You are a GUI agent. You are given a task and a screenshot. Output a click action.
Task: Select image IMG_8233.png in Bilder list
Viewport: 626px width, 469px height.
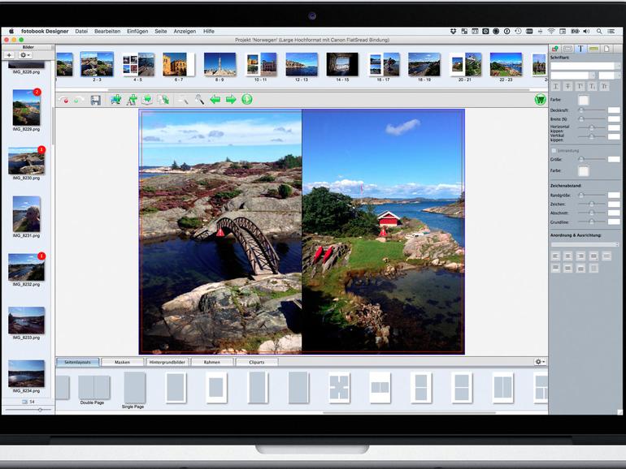26,320
